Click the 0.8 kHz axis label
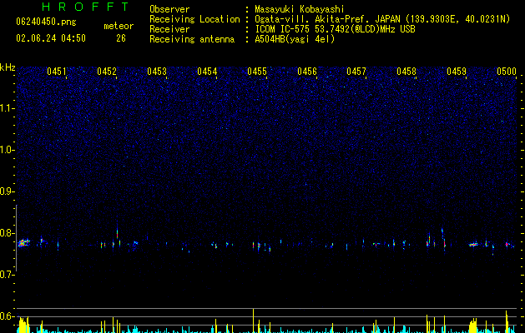Screen dimensions: 525x333 click(x=8, y=233)
